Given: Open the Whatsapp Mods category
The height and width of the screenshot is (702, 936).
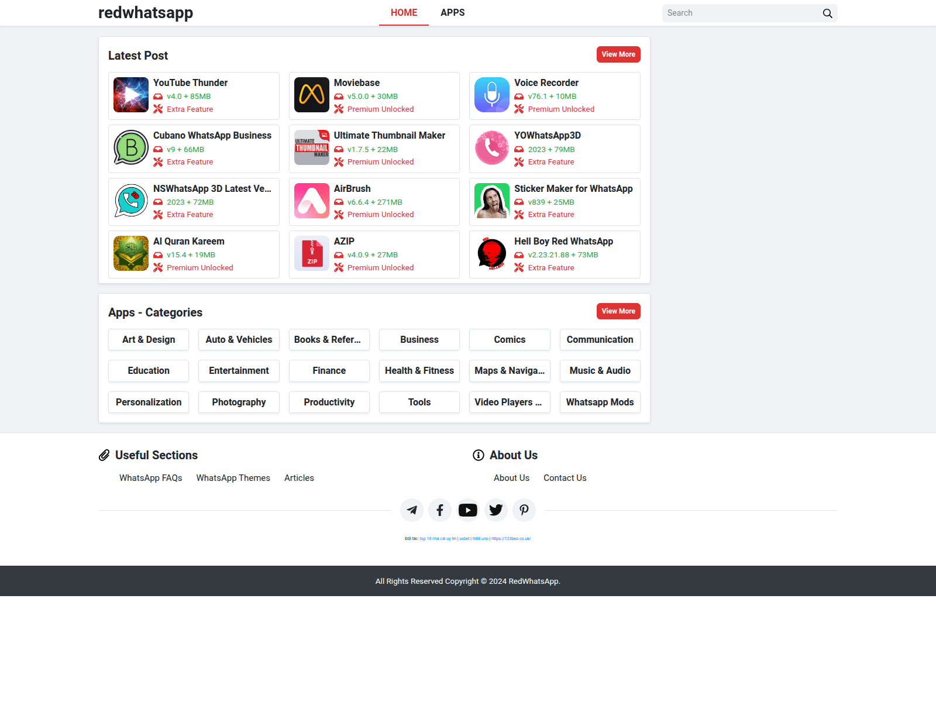Looking at the screenshot, I should point(600,402).
